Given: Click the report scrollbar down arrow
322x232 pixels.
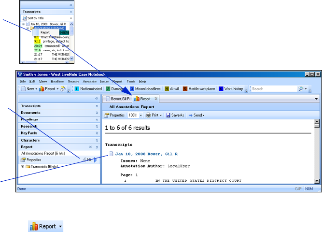Looking at the screenshot, I should click(317, 181).
